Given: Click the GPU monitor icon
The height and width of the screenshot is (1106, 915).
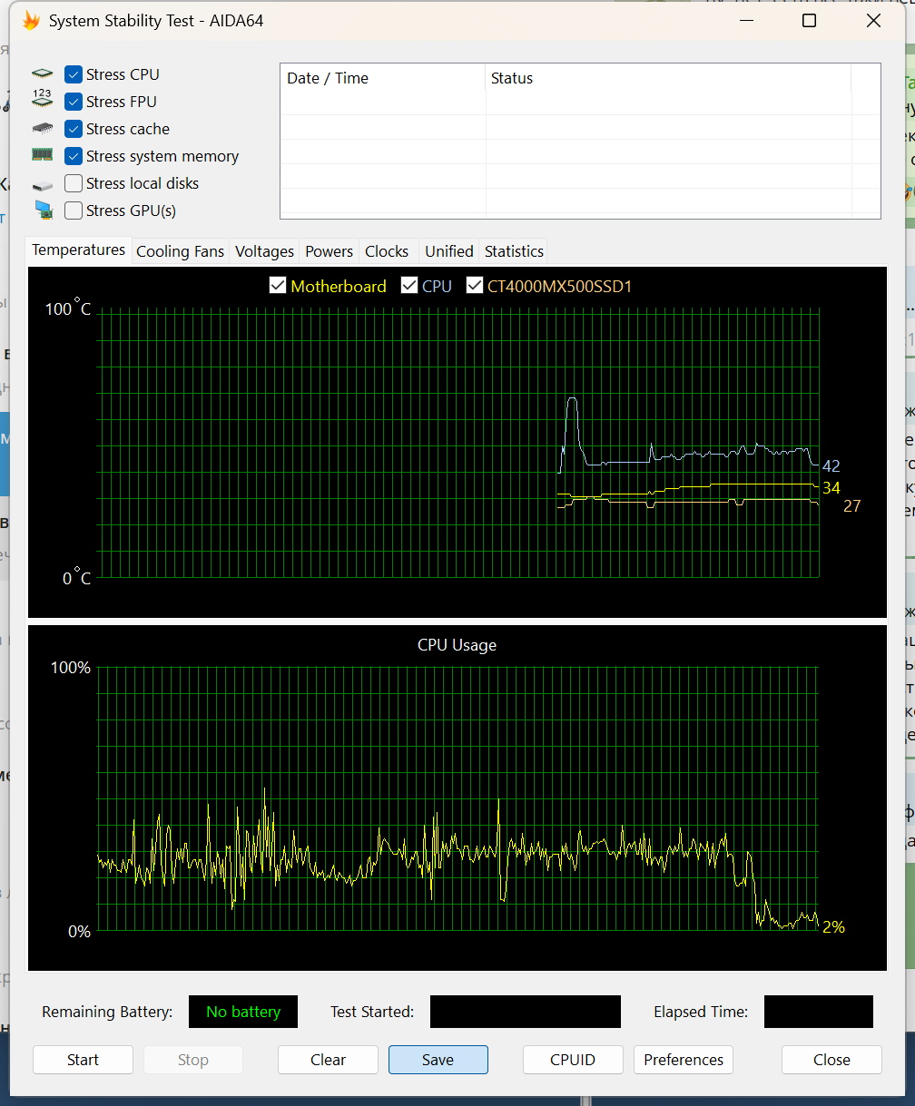Looking at the screenshot, I should 43,210.
